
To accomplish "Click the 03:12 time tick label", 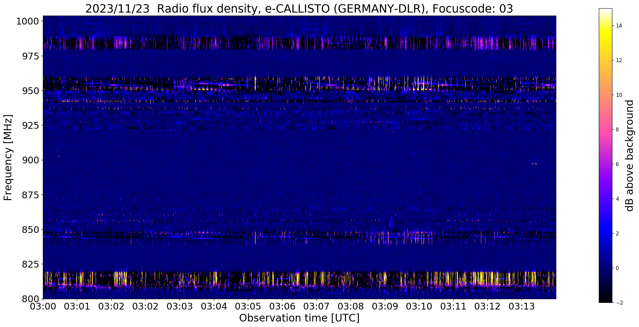I will (x=488, y=306).
